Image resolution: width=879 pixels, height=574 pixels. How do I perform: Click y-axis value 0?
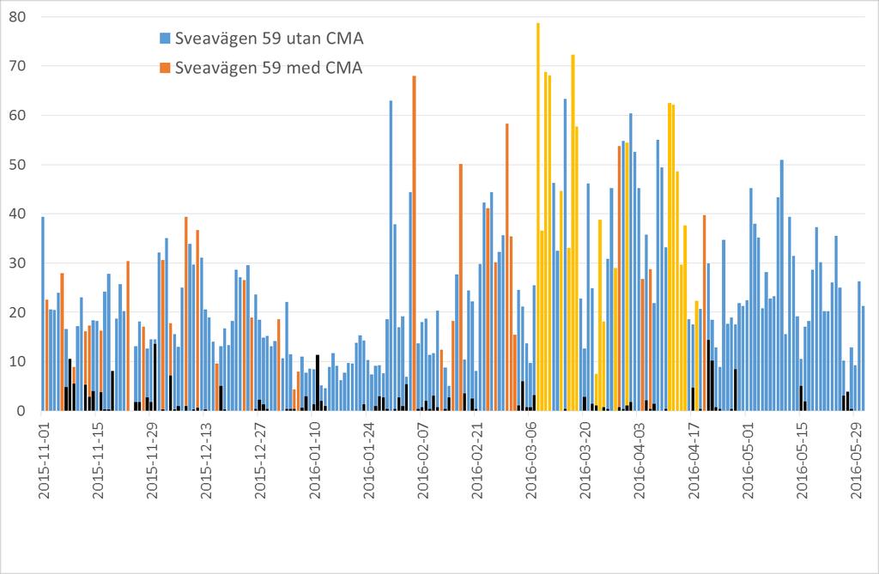21,411
